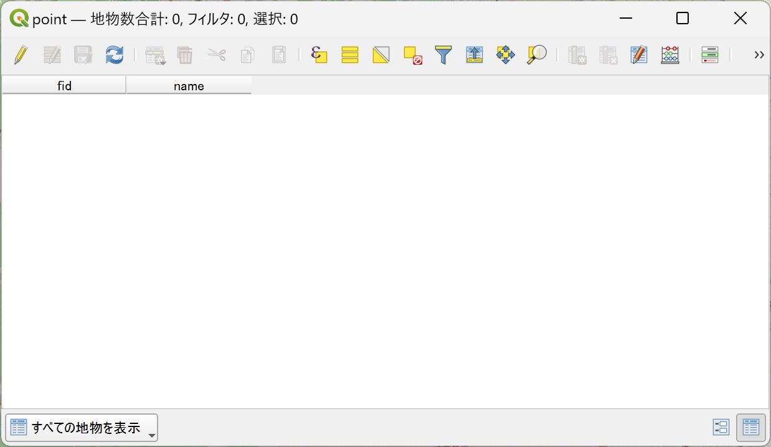Screen dimensions: 771x447
Task: Move selected rows to the top
Action: coord(474,55)
